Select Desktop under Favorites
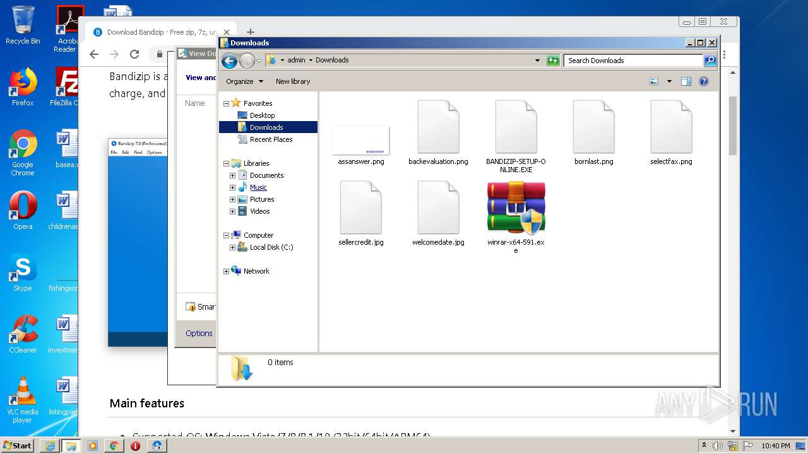The height and width of the screenshot is (454, 808). (x=262, y=115)
